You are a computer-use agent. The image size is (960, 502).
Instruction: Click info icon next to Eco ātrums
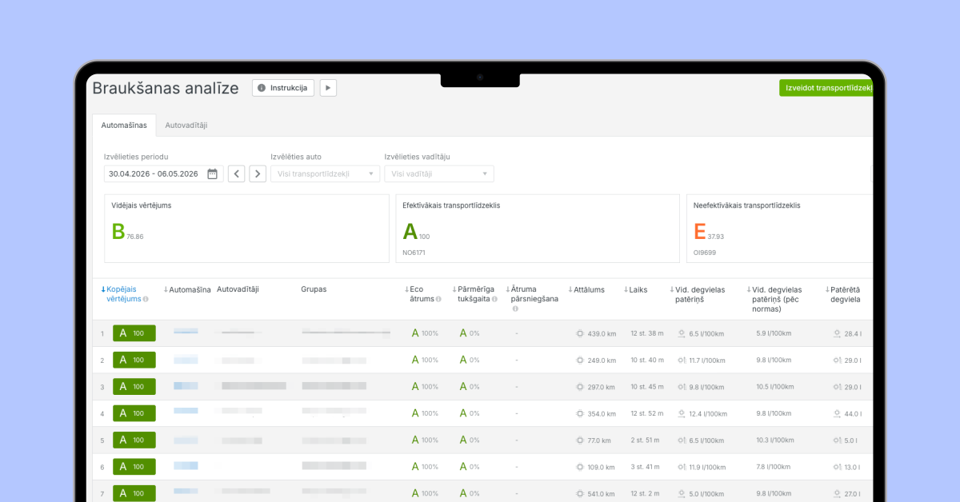438,299
